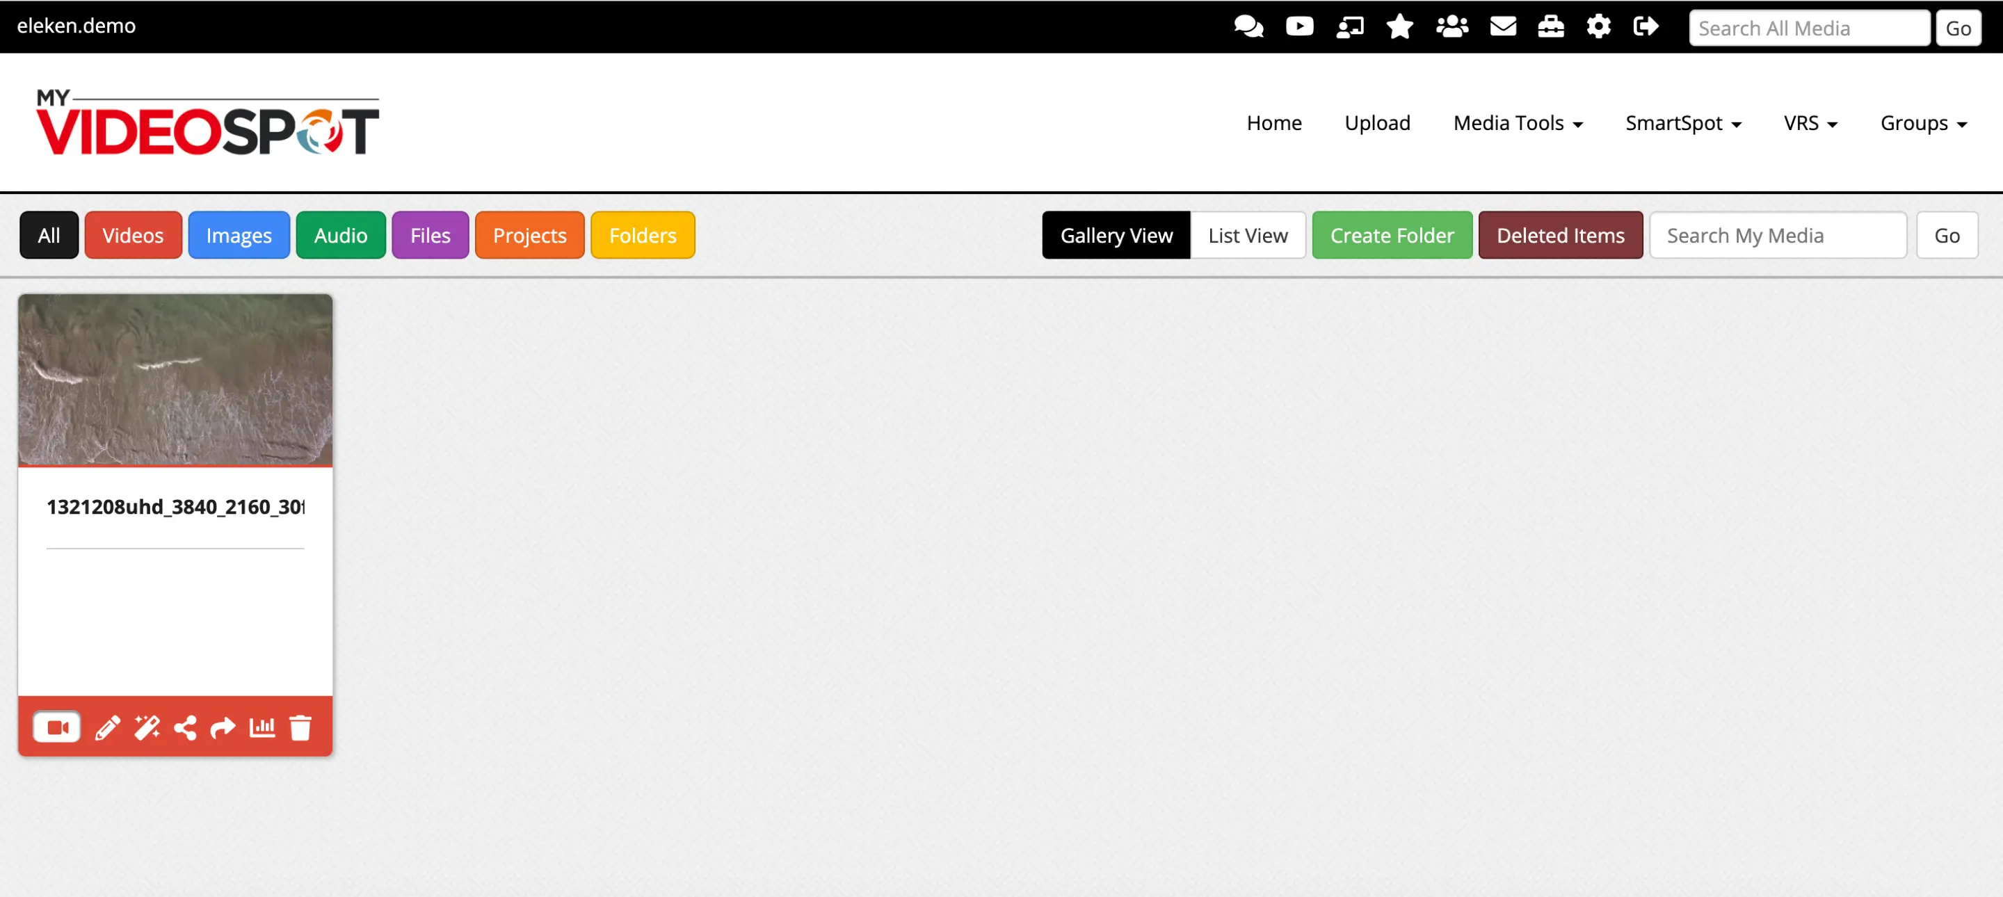The width and height of the screenshot is (2003, 897).
Task: Open the toolbox icon in the top bar
Action: tap(1550, 26)
